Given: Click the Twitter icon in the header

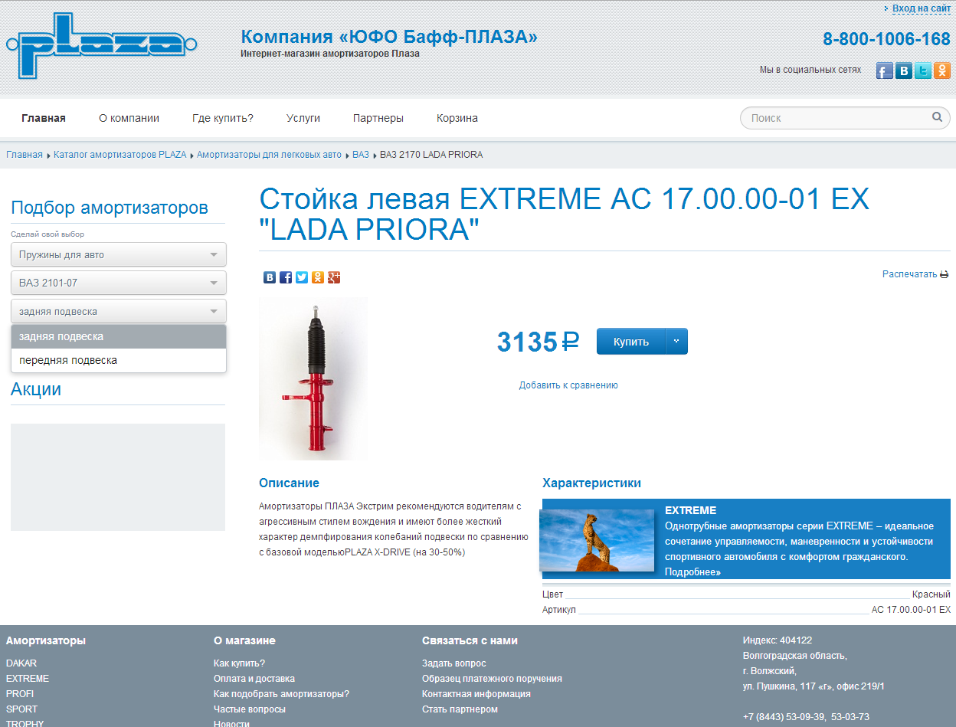Looking at the screenshot, I should 923,70.
